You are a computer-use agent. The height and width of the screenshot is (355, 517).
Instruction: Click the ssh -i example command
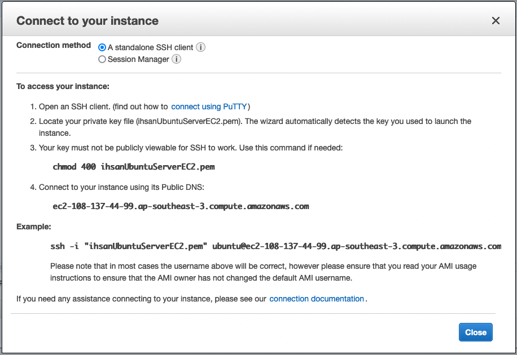[275, 246]
